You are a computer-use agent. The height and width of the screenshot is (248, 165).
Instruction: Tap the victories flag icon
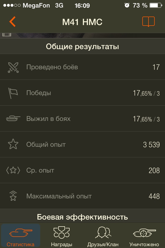pyautogui.click(x=13, y=93)
